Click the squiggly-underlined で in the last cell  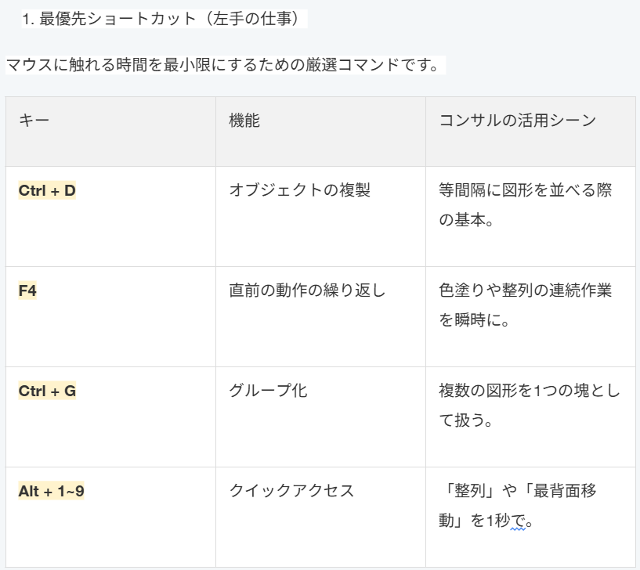coord(517,521)
